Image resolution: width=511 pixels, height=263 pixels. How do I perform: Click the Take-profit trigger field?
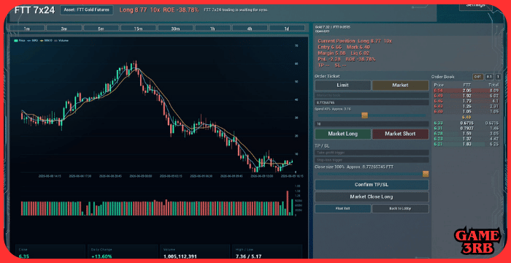[372, 153]
